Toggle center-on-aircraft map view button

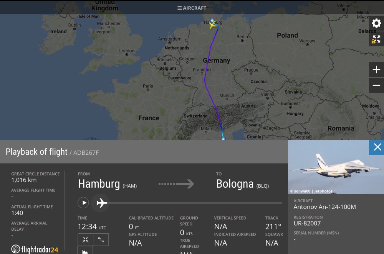85,239
